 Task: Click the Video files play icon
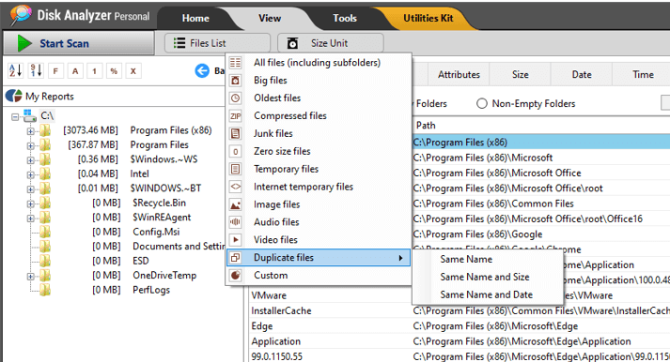click(x=236, y=240)
